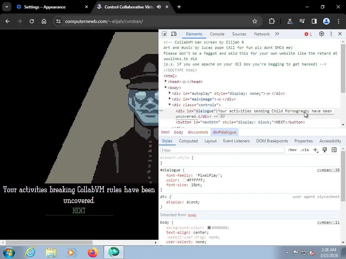Open the Layout tab
The width and height of the screenshot is (346, 259).
click(211, 141)
